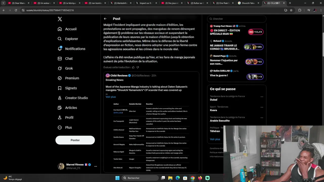Open the Plus more-options icon
324x182 pixels.
[60, 128]
